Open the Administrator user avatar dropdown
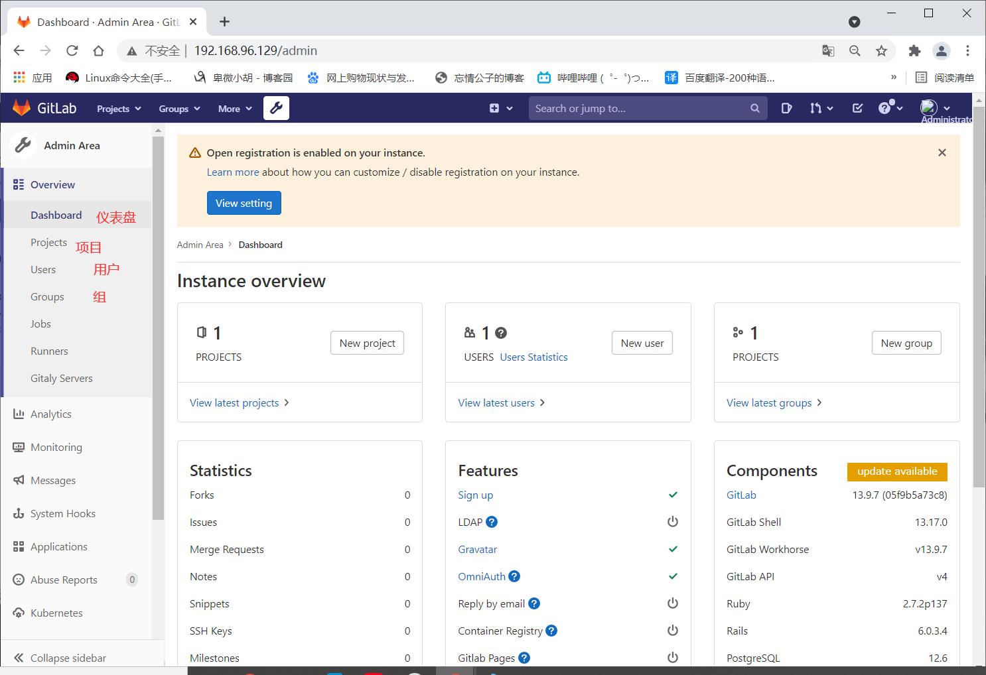 (936, 108)
